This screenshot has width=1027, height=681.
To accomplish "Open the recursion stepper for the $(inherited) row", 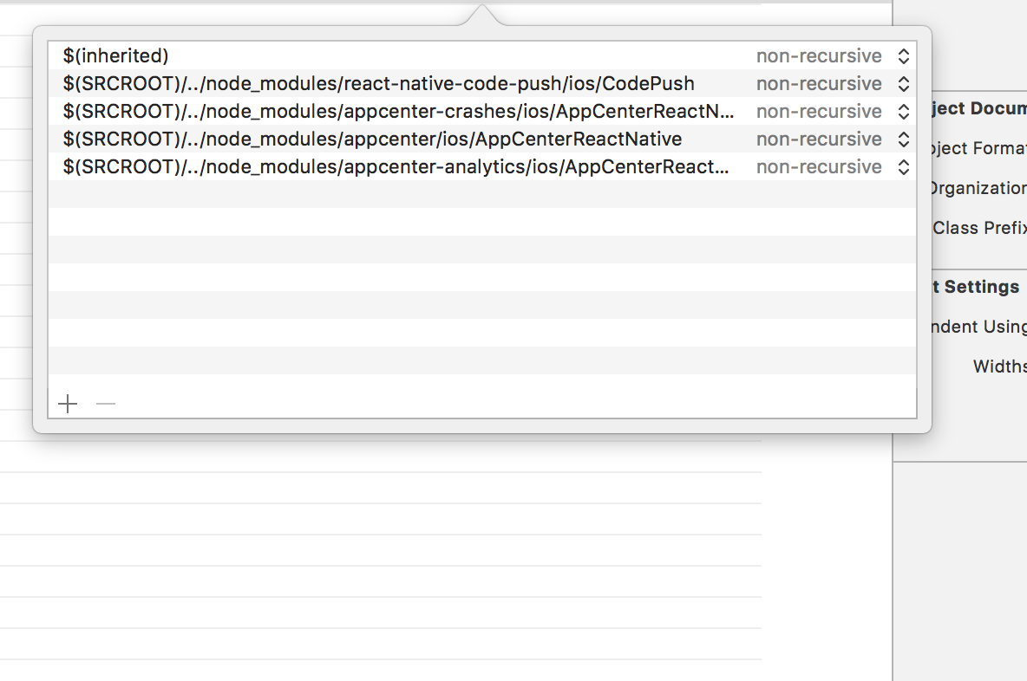I will click(x=904, y=56).
